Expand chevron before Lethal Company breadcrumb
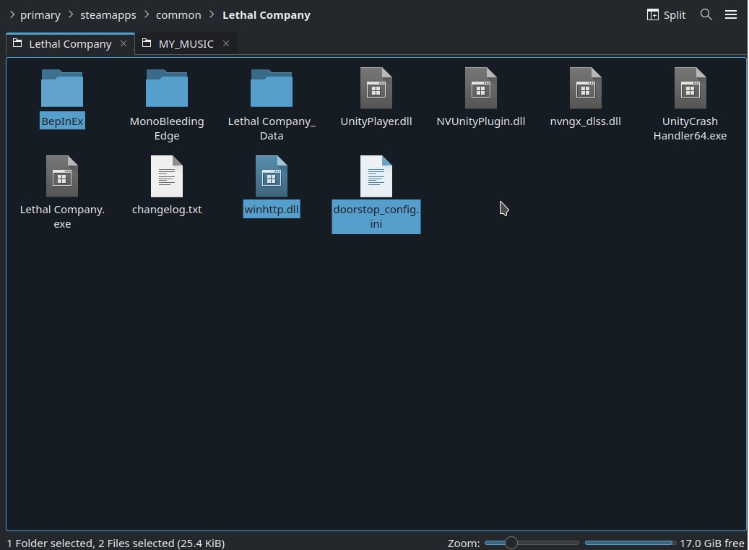 [212, 14]
